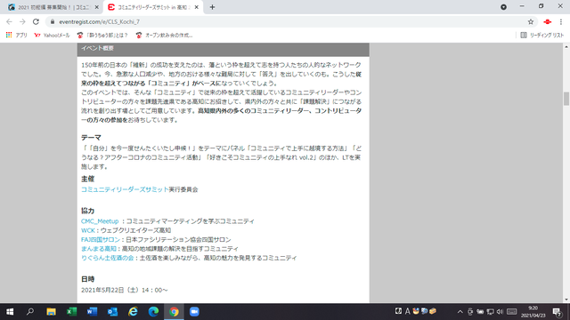Viewport: 570px width, 320px height.
Task: Click the 協力 heading
Action: tap(87, 211)
